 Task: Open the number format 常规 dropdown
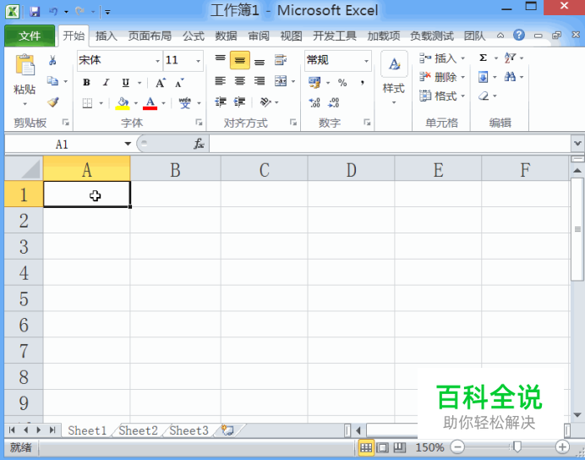[366, 60]
